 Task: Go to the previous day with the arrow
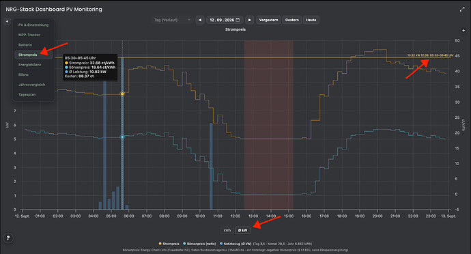click(200, 20)
